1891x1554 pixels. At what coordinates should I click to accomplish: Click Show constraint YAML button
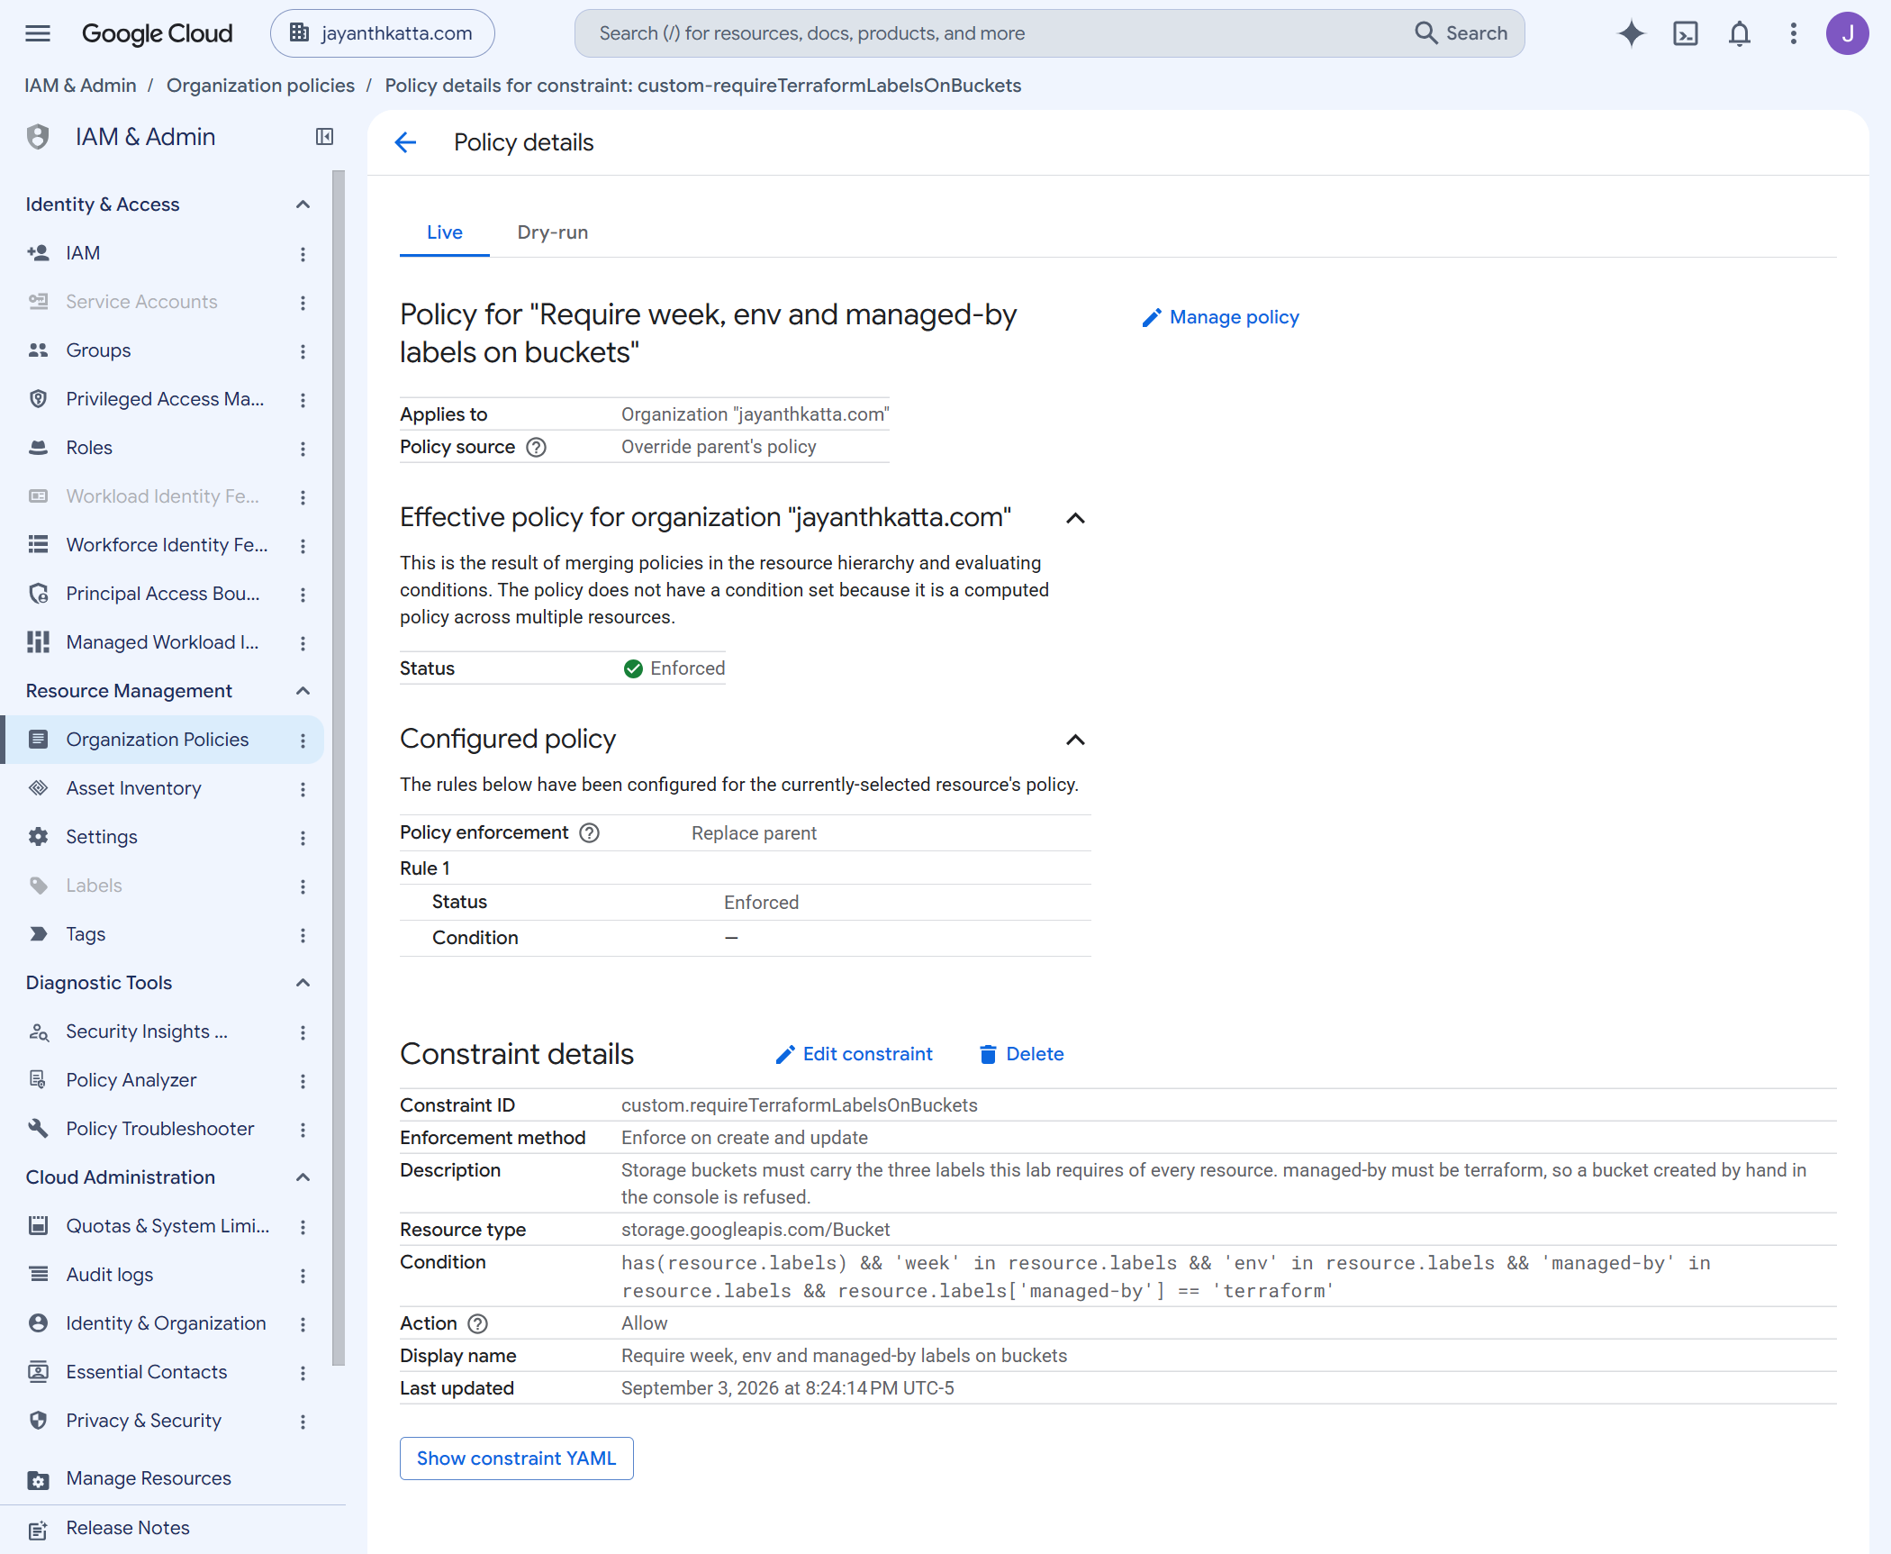516,1459
